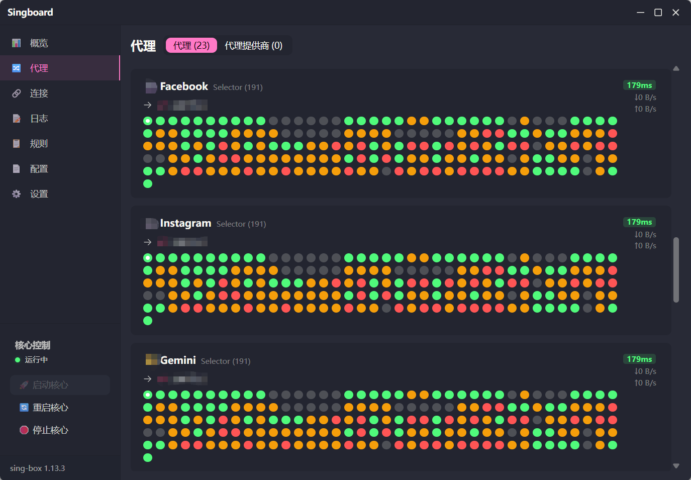Click the Selector (191) label beside Instagram
The image size is (691, 480).
pos(241,224)
